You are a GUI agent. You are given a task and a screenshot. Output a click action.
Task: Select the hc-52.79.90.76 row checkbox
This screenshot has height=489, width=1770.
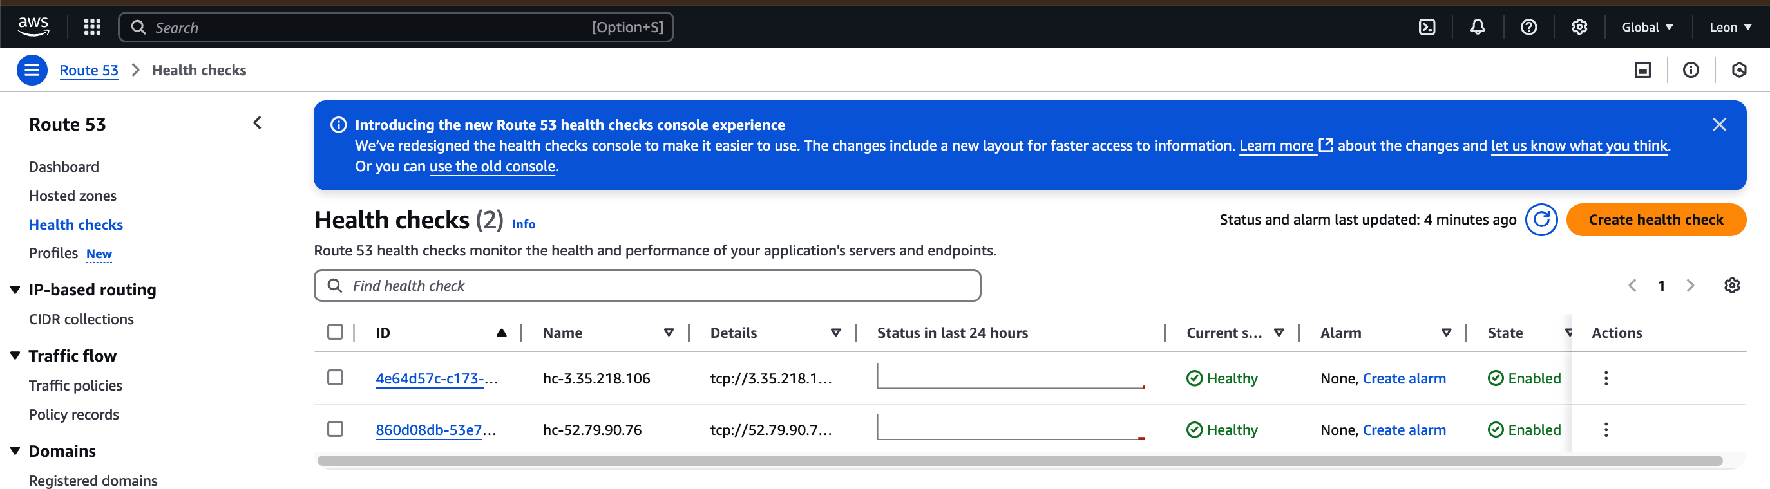point(336,429)
